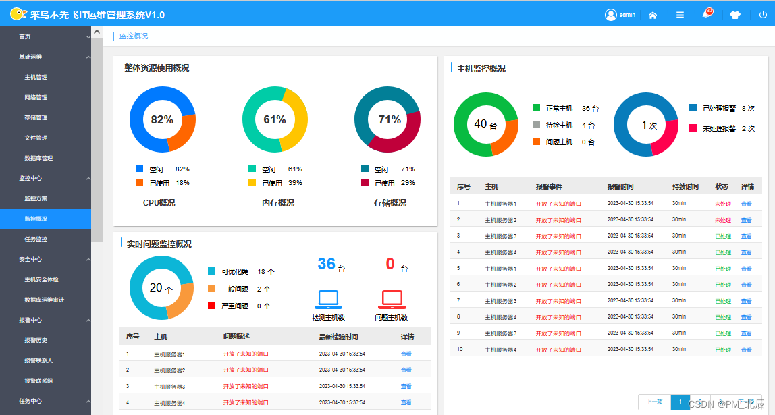Click storage donut chart showing 71%

tap(387, 119)
